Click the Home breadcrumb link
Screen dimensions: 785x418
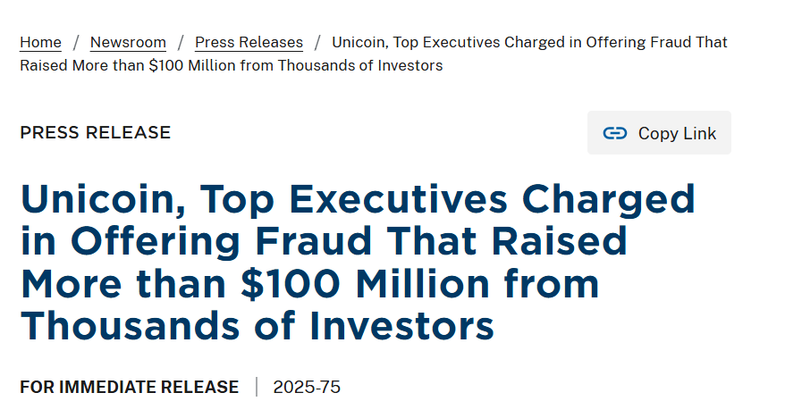[x=40, y=42]
